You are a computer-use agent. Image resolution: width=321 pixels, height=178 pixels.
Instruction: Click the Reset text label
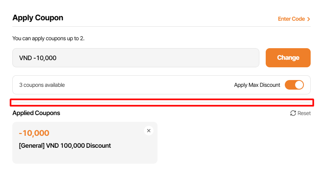304,113
